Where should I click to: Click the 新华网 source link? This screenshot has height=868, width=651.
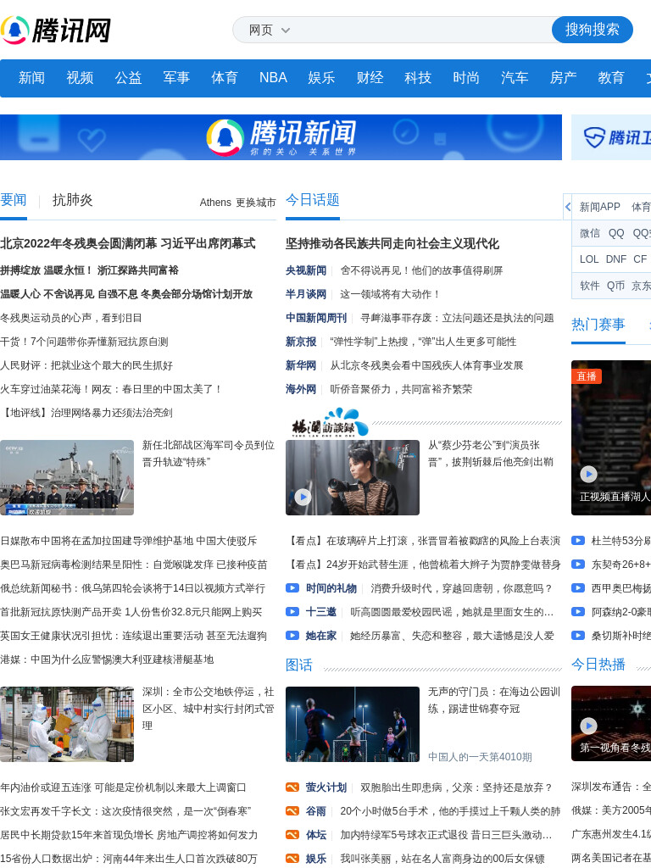pos(301,366)
